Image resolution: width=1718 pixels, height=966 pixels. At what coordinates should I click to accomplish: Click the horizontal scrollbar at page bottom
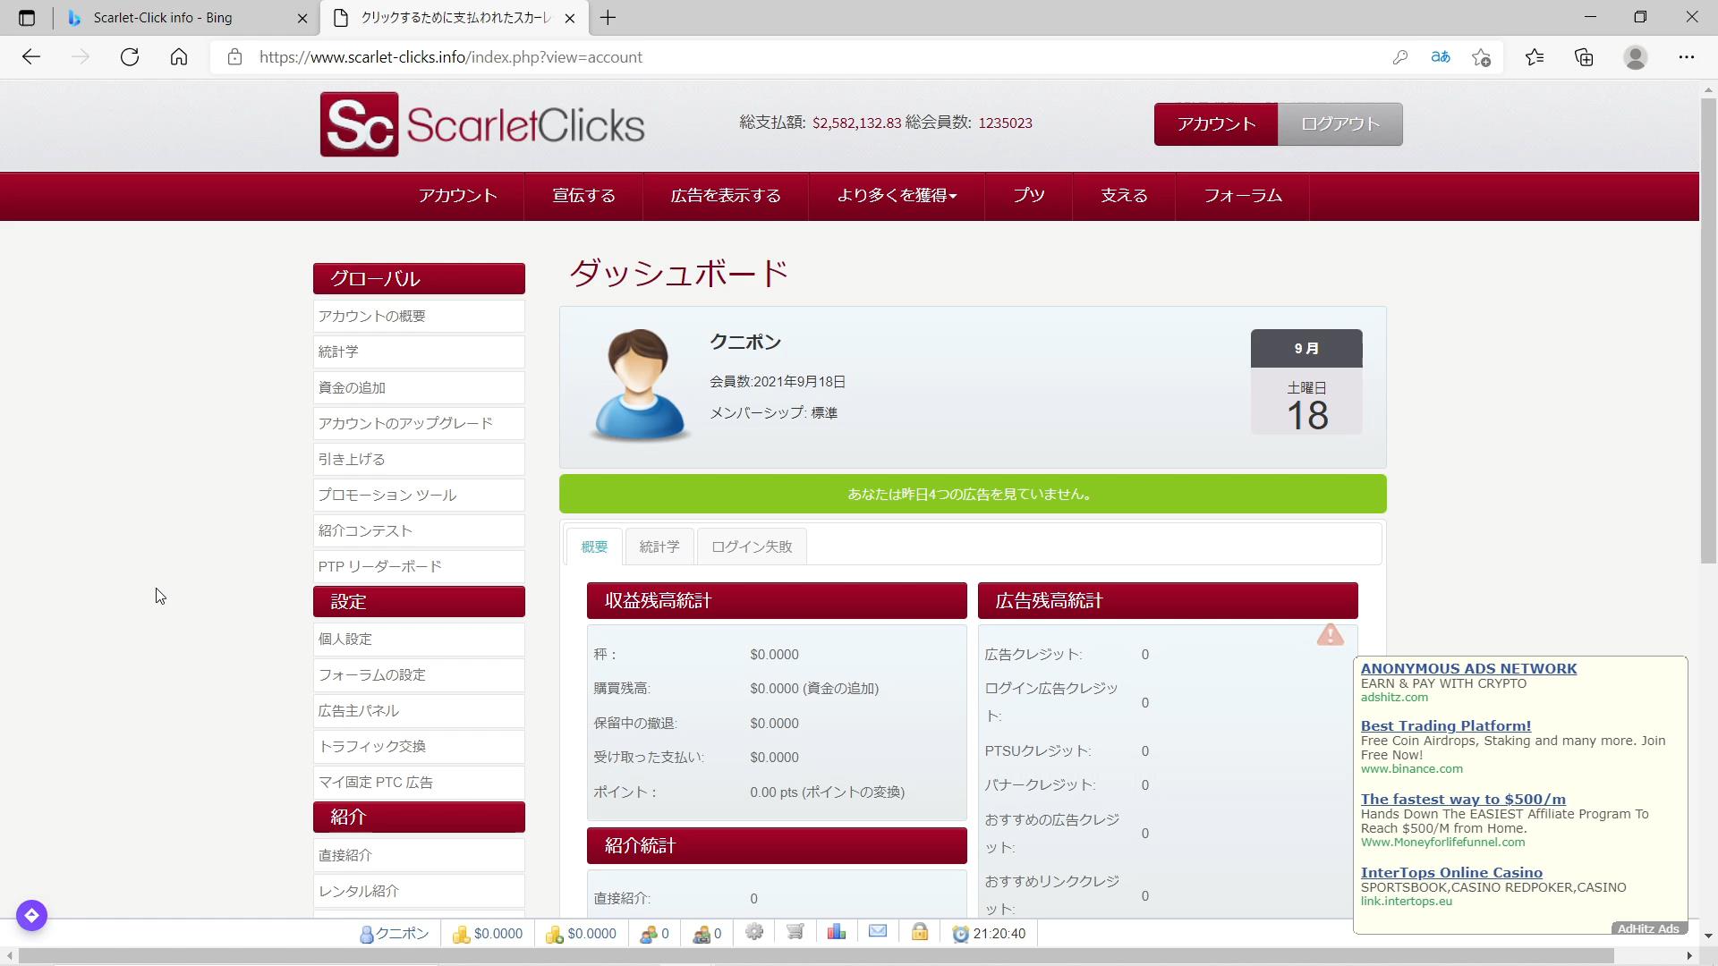tap(816, 956)
